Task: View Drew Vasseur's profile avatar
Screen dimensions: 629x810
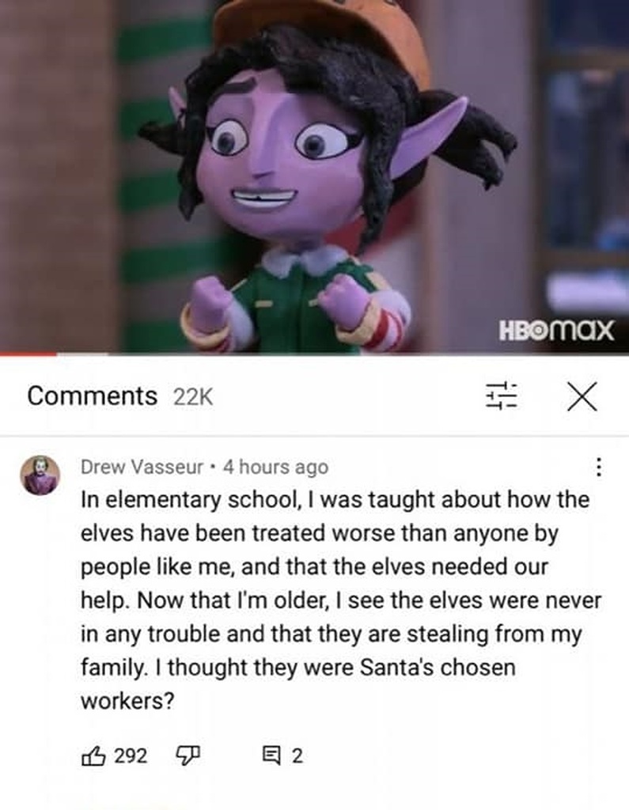Action: click(x=40, y=475)
